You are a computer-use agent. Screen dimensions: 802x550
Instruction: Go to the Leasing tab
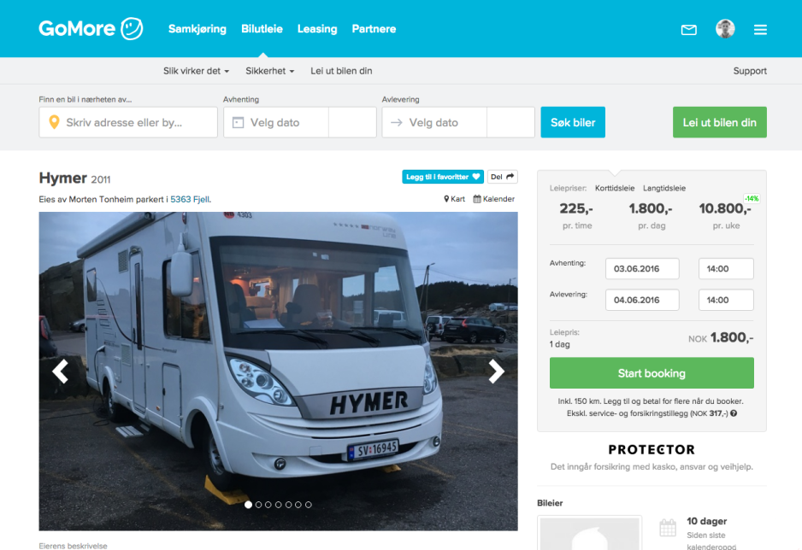(317, 29)
